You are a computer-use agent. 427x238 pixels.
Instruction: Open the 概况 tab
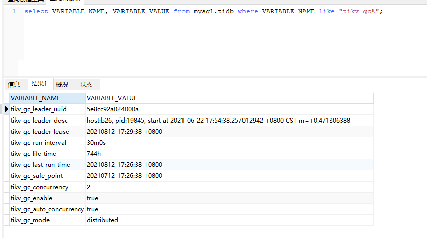[x=62, y=84]
